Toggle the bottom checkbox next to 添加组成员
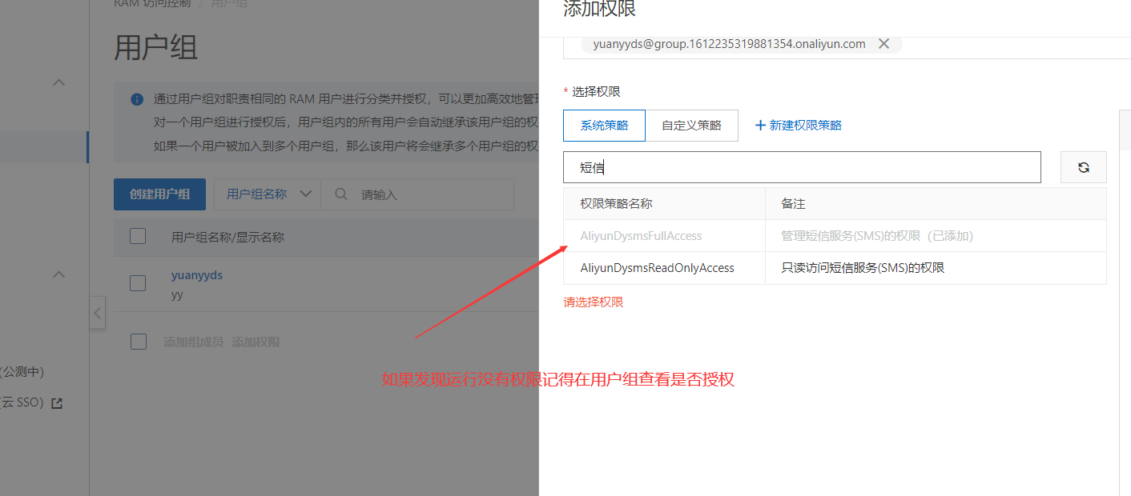Image resolution: width=1131 pixels, height=496 pixels. click(x=139, y=342)
